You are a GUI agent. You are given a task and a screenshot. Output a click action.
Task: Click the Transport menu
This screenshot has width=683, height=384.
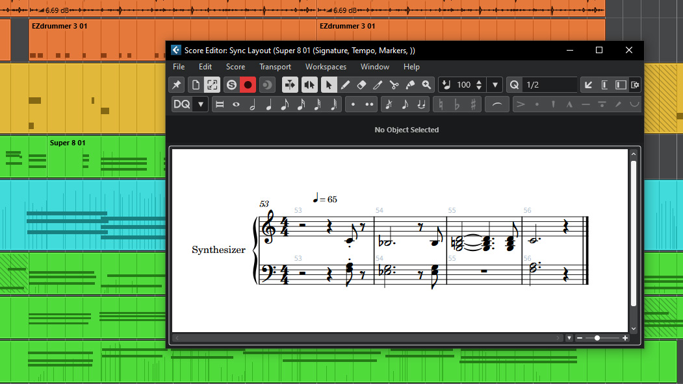[275, 67]
